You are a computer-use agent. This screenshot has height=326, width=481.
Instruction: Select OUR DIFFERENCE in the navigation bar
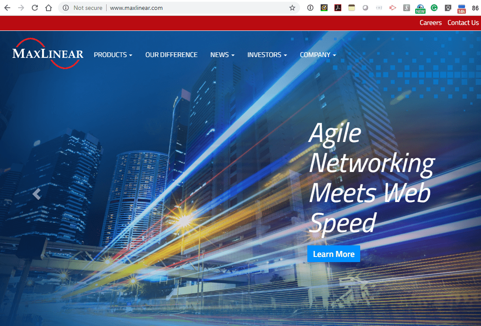point(171,55)
